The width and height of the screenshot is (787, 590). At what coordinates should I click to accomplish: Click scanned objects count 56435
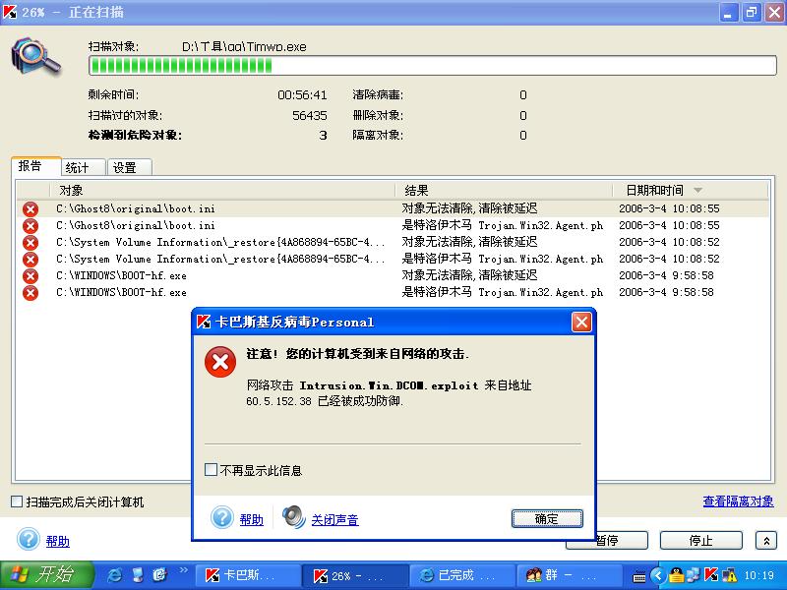pos(310,116)
